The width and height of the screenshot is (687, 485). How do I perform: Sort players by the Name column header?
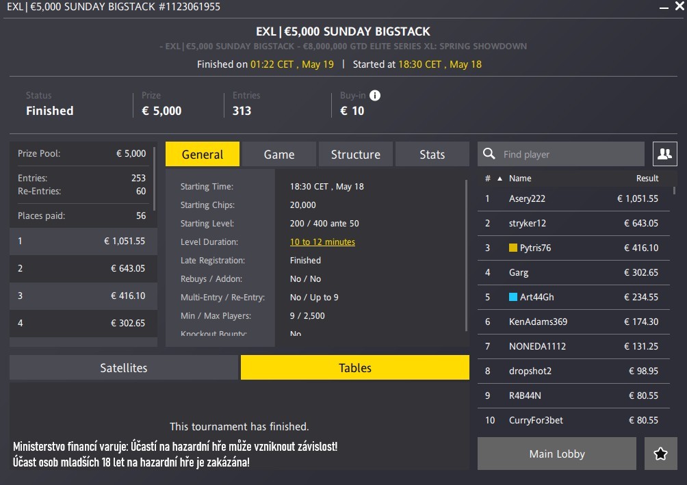point(520,179)
